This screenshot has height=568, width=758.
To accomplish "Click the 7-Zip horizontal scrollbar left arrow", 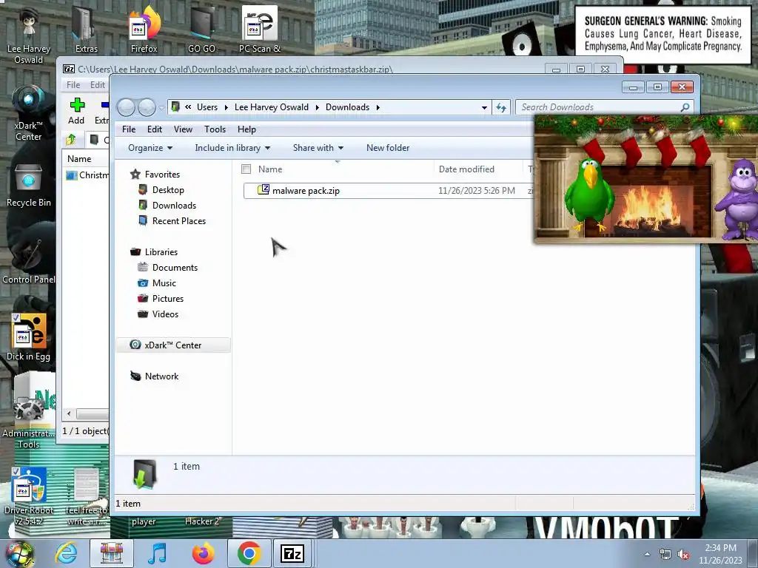I will coord(69,413).
